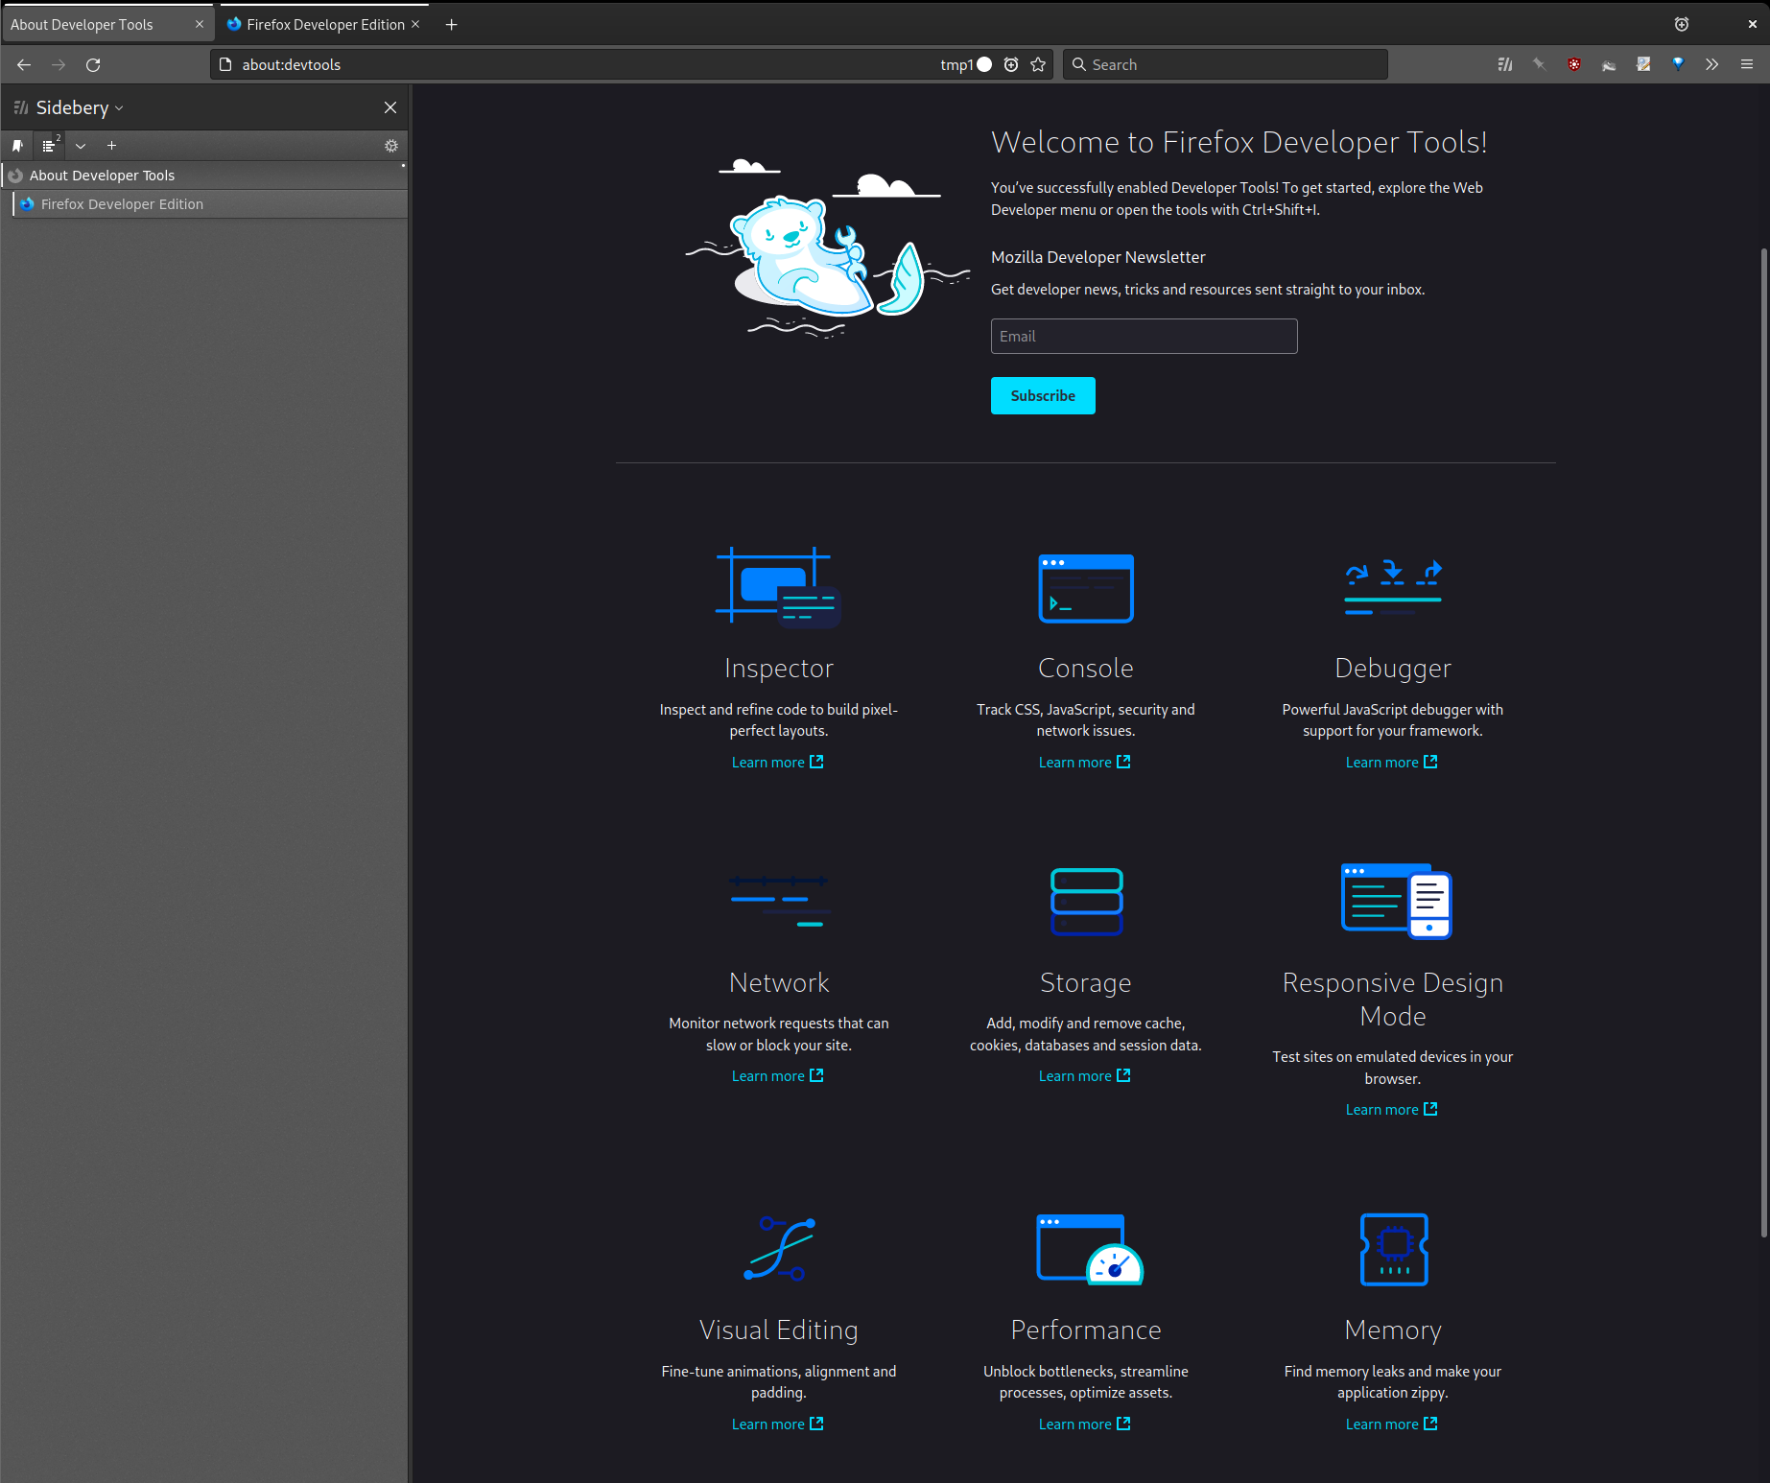
Task: Go back to the previous page
Action: click(24, 64)
